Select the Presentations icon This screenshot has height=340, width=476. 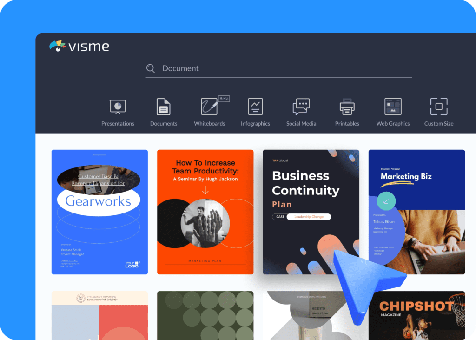pyautogui.click(x=118, y=107)
